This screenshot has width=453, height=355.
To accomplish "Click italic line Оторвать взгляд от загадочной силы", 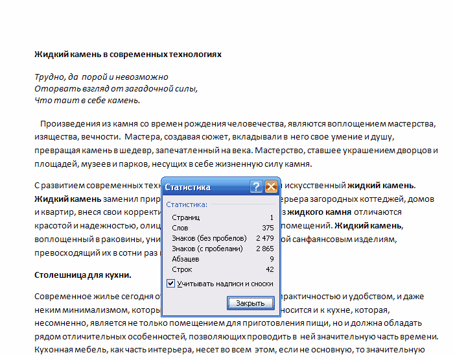I will tap(116, 88).
